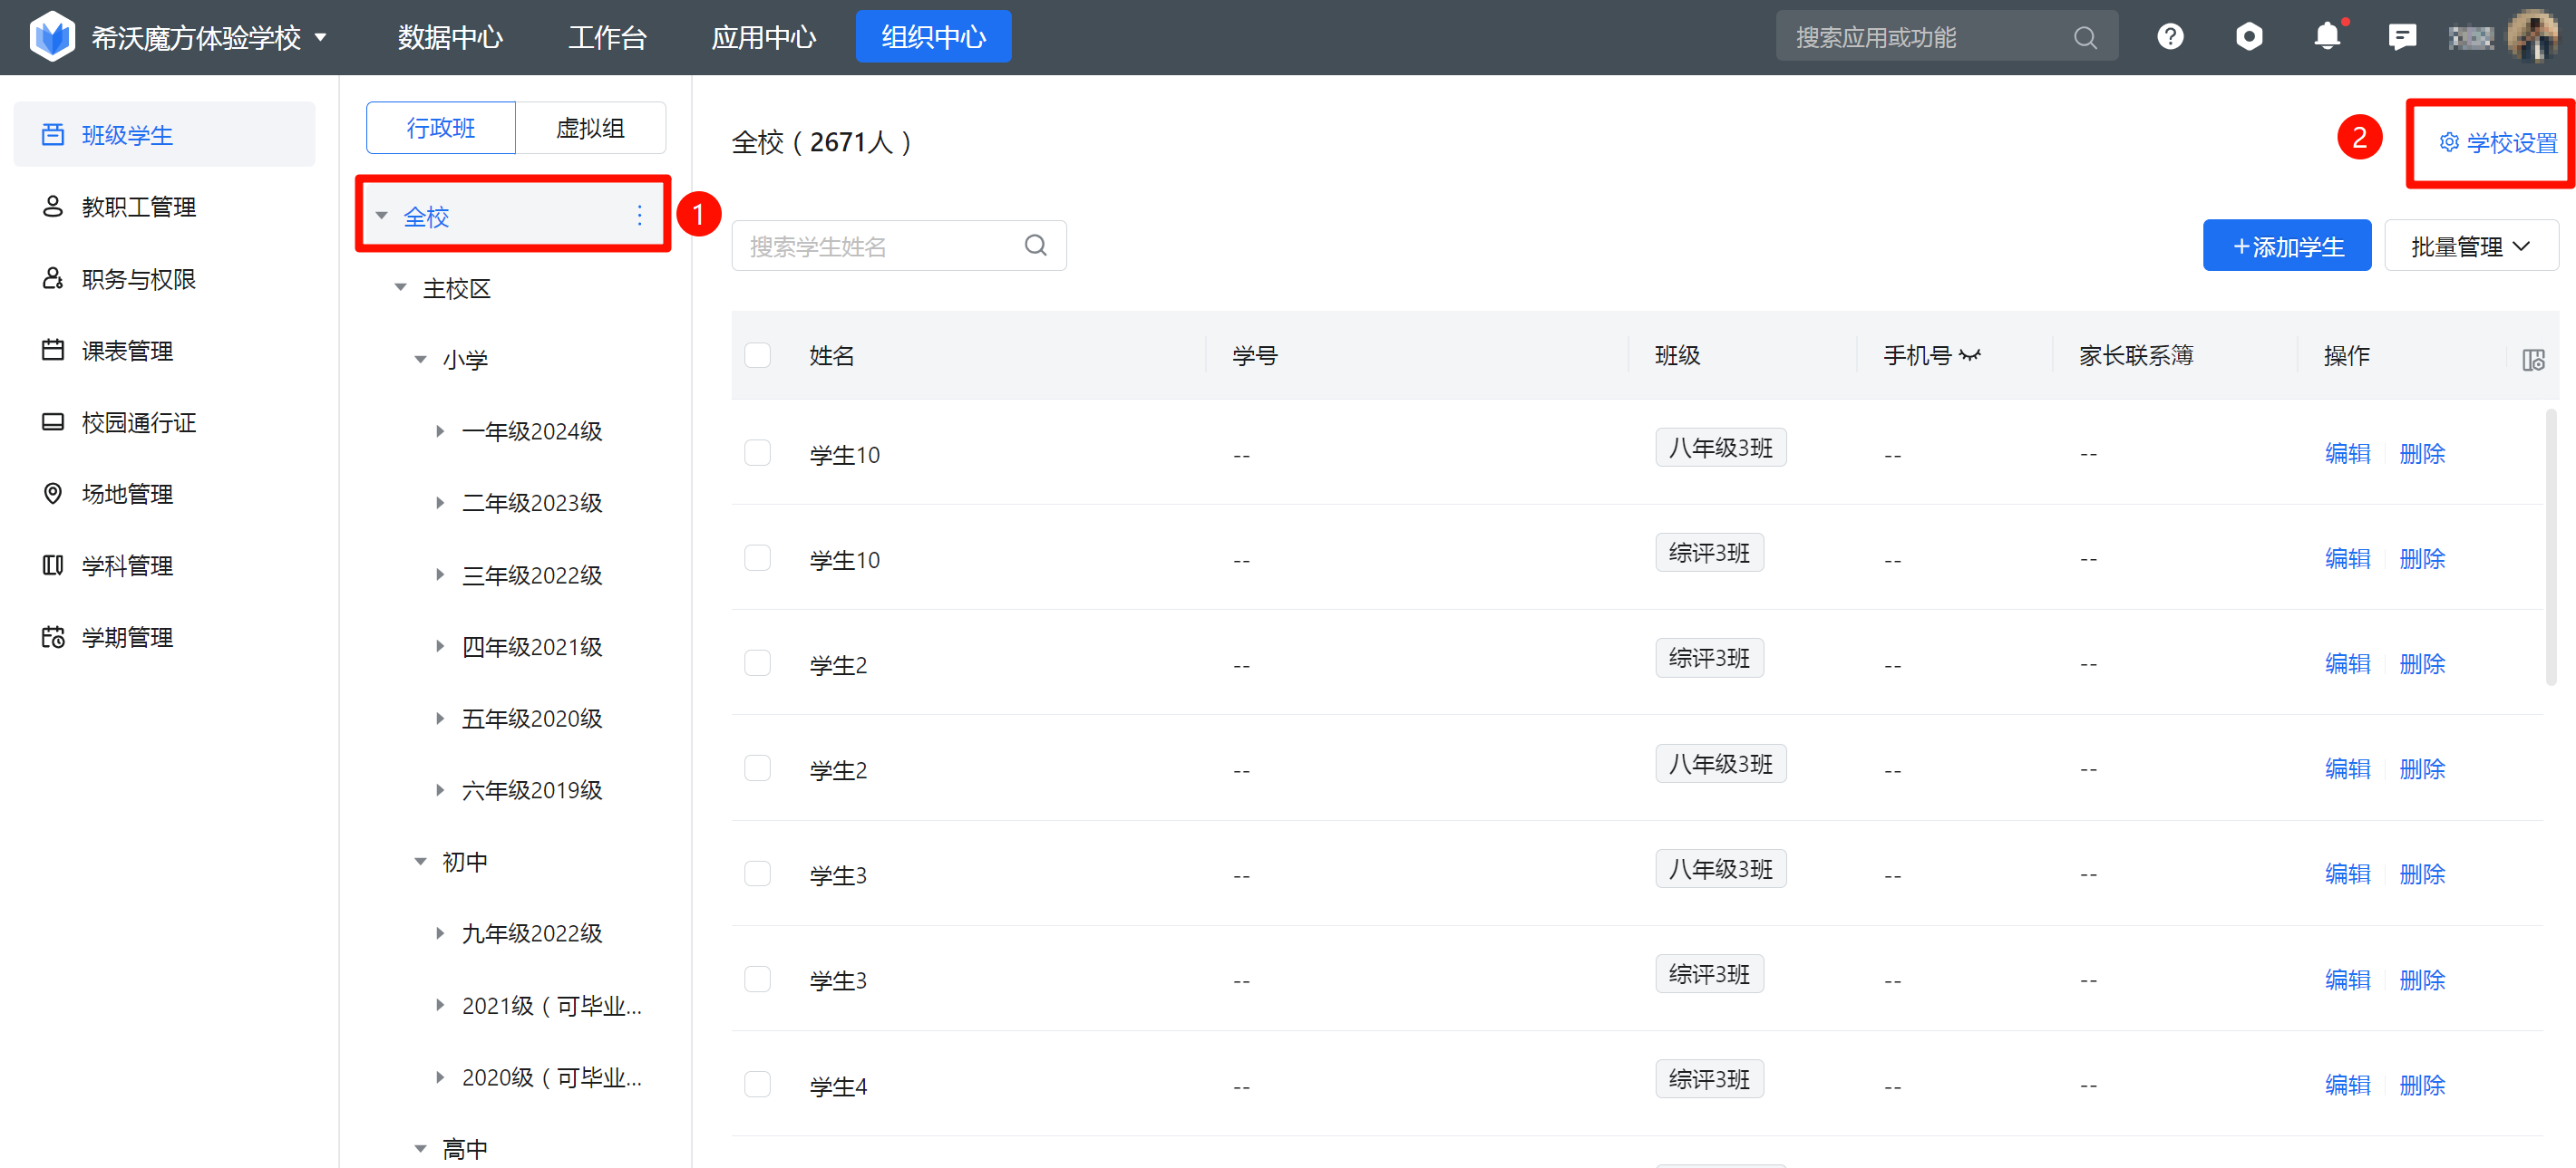The width and height of the screenshot is (2576, 1168).
Task: Open the table column settings icon
Action: point(2533,360)
